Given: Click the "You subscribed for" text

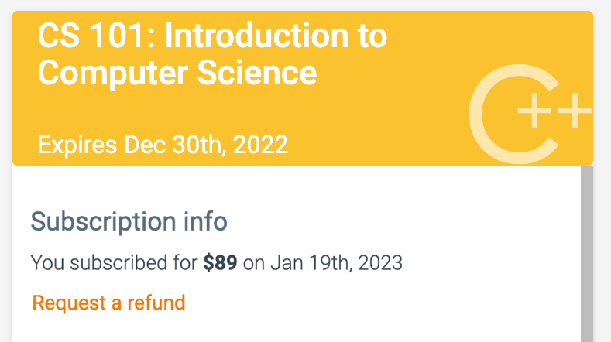Looking at the screenshot, I should pos(114,262).
